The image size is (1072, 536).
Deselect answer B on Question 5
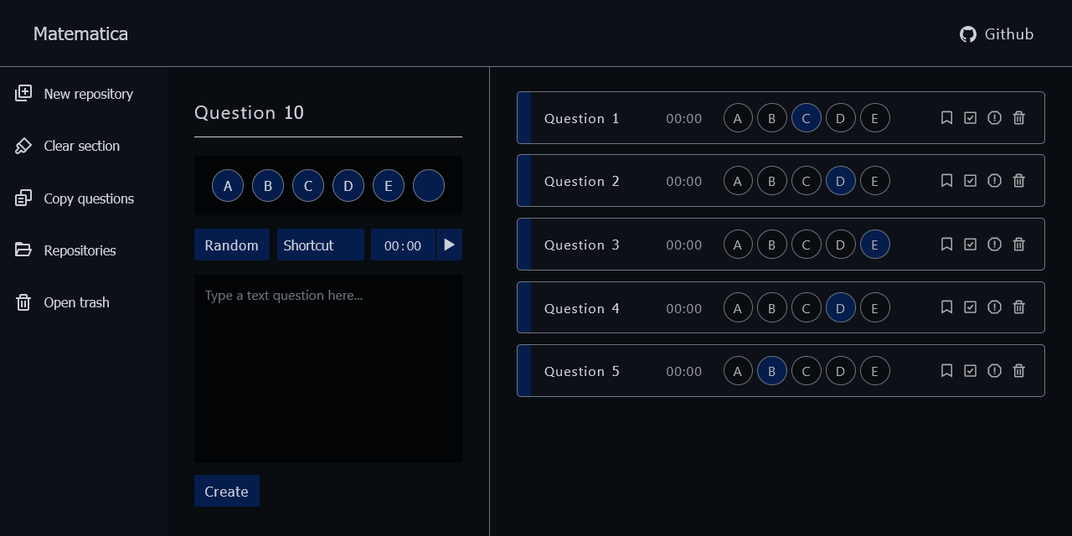(x=771, y=370)
